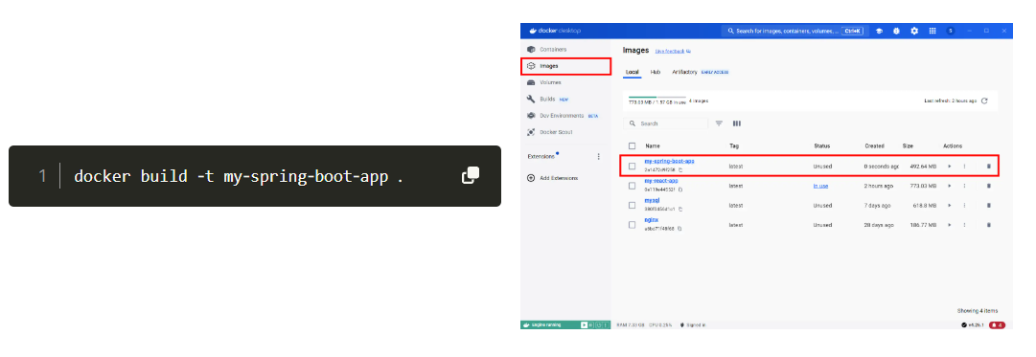Viewport: 1036px width, 357px height.
Task: Toggle the select-all images checkbox
Action: pos(633,145)
